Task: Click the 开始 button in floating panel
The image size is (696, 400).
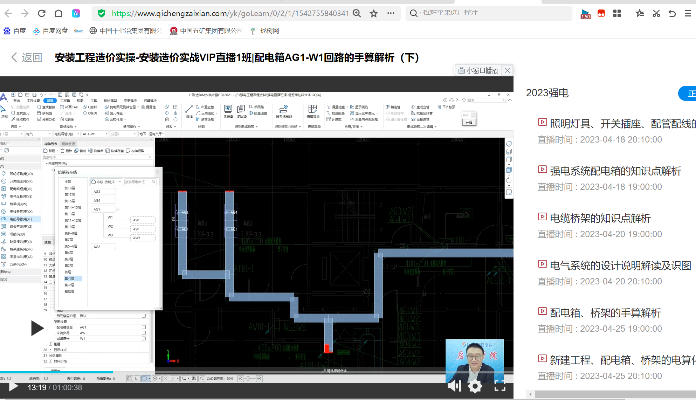Action: coord(469,122)
